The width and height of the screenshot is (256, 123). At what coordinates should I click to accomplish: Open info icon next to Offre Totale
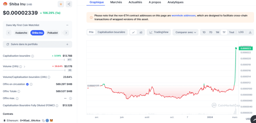19,91
